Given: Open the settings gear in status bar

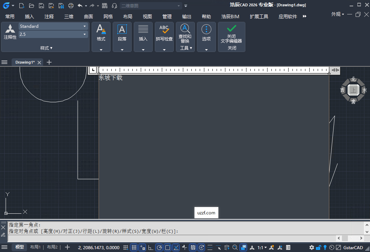Looking at the screenshot, I should click(311, 247).
